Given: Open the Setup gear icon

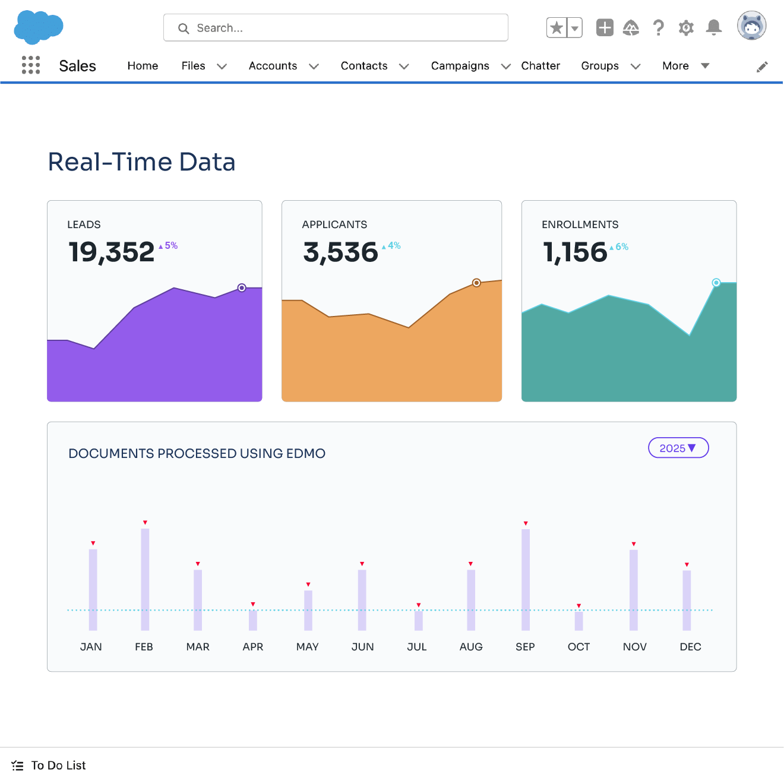Looking at the screenshot, I should pos(686,28).
